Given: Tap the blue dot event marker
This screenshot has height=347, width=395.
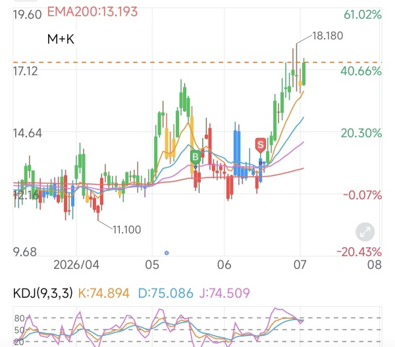Looking at the screenshot, I should [x=167, y=253].
